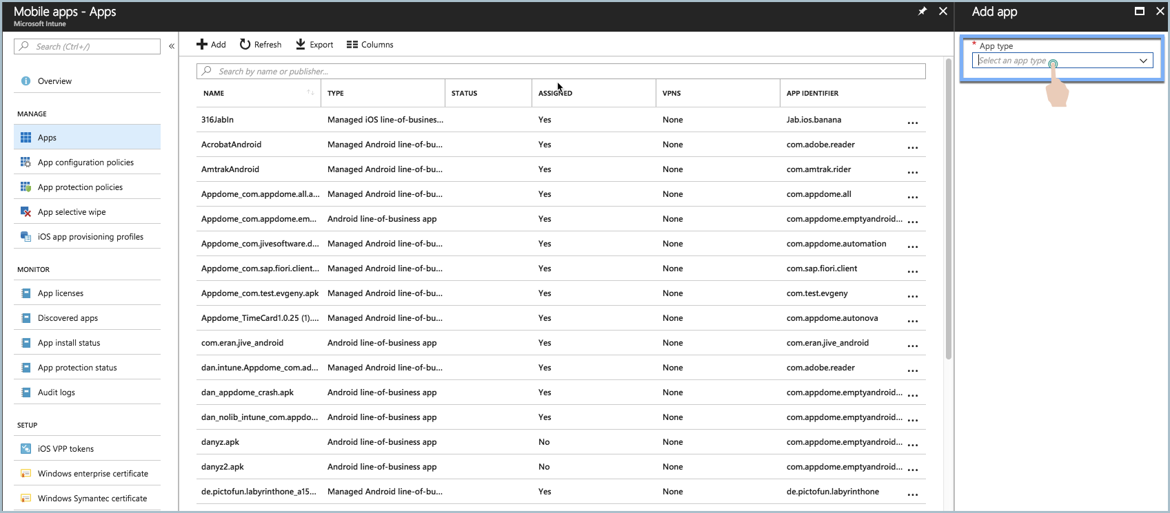This screenshot has width=1170, height=513.
Task: Open the App type dropdown
Action: coord(1062,61)
